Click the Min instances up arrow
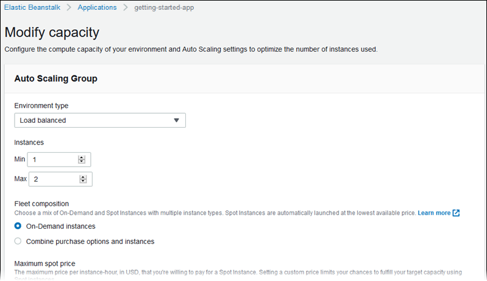487x281 pixels. (x=82, y=157)
